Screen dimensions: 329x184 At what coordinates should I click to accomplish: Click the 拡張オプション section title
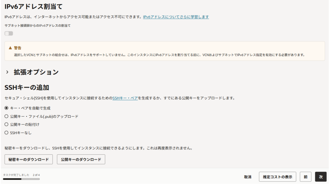[x=36, y=72]
